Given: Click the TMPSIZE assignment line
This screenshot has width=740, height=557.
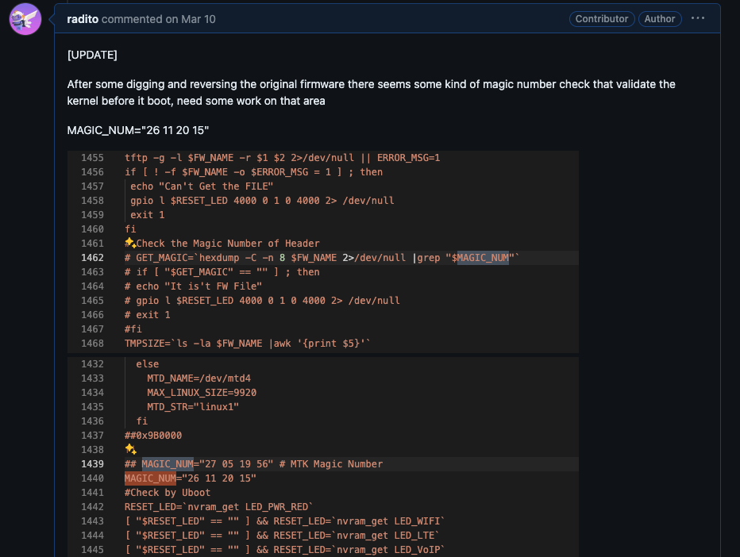Looking at the screenshot, I should pyautogui.click(x=247, y=344).
